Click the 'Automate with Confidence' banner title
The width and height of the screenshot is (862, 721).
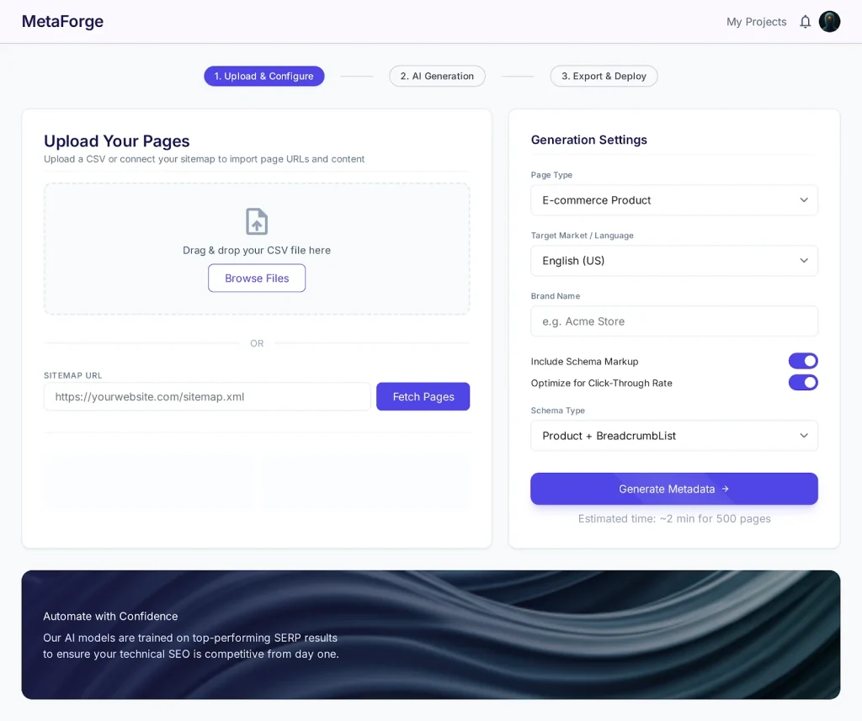[x=110, y=616]
